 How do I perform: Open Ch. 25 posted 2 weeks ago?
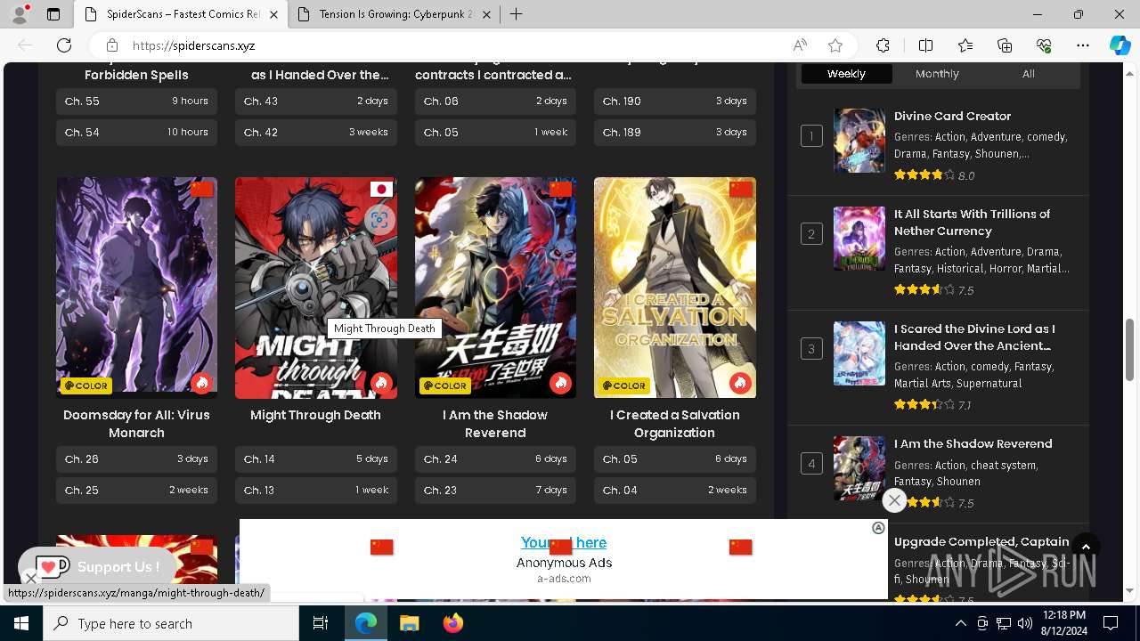[136, 491]
